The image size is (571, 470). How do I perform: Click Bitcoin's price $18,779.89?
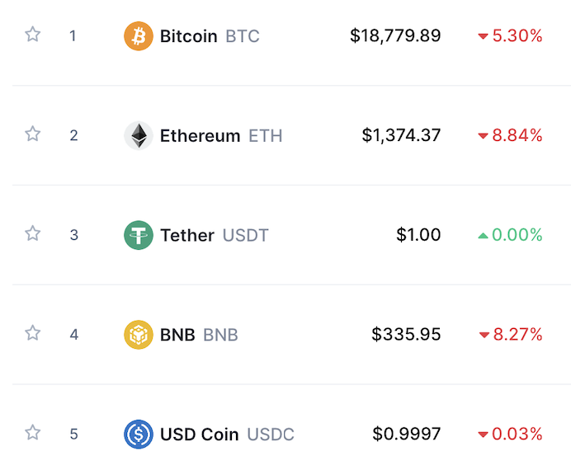point(395,36)
